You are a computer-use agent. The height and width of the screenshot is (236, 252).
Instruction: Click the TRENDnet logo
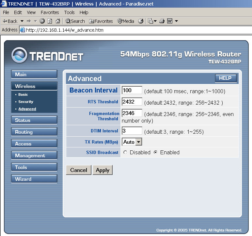point(47,55)
